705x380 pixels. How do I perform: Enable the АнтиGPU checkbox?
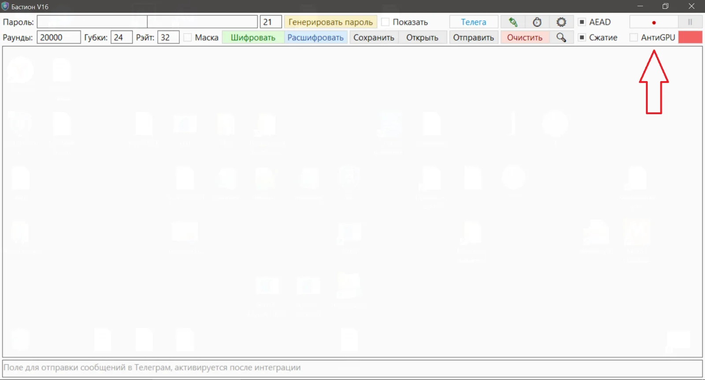pyautogui.click(x=634, y=37)
